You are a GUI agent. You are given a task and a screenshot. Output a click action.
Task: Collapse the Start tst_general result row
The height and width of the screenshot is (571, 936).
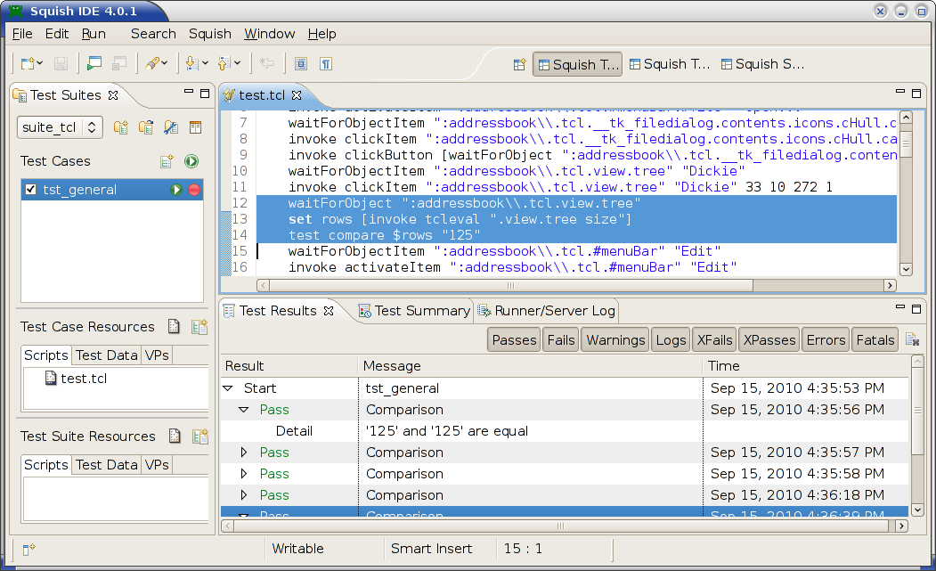(228, 388)
